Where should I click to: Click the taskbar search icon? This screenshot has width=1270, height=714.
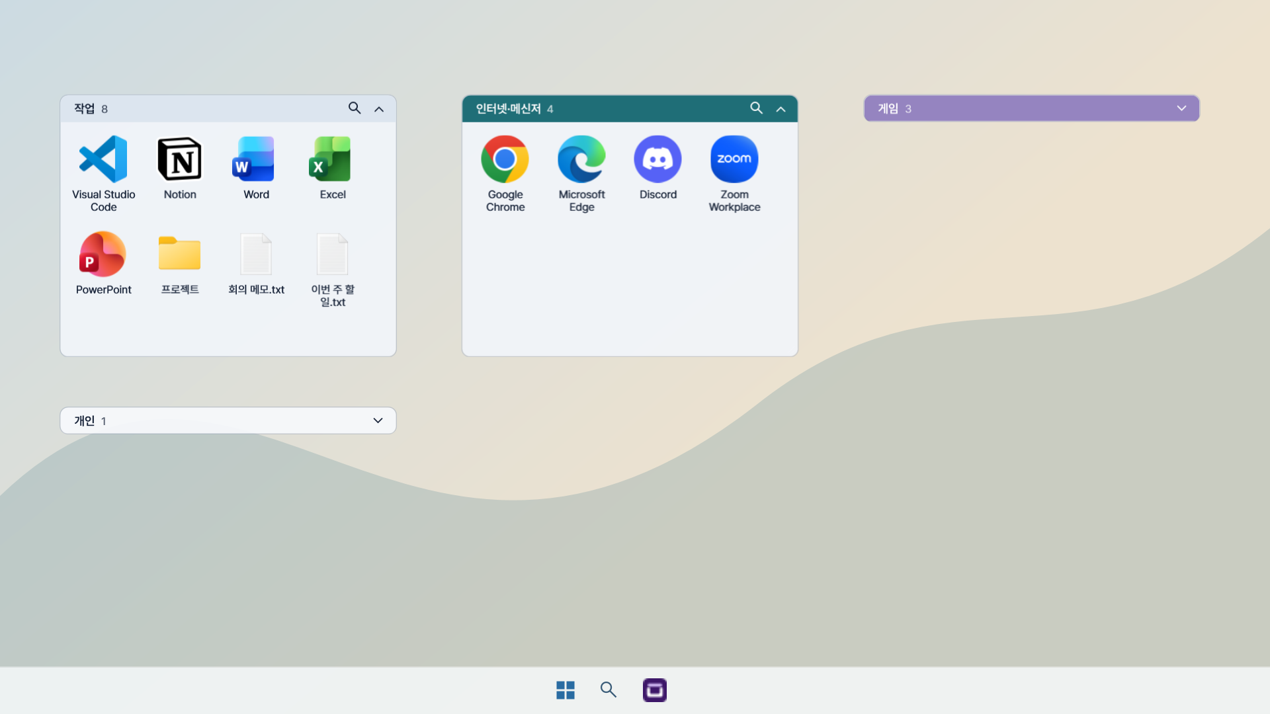(x=608, y=690)
